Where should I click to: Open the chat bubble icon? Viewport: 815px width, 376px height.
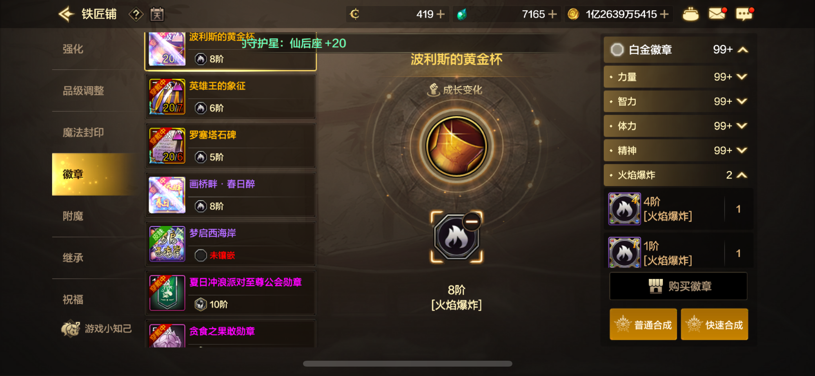[x=744, y=14]
